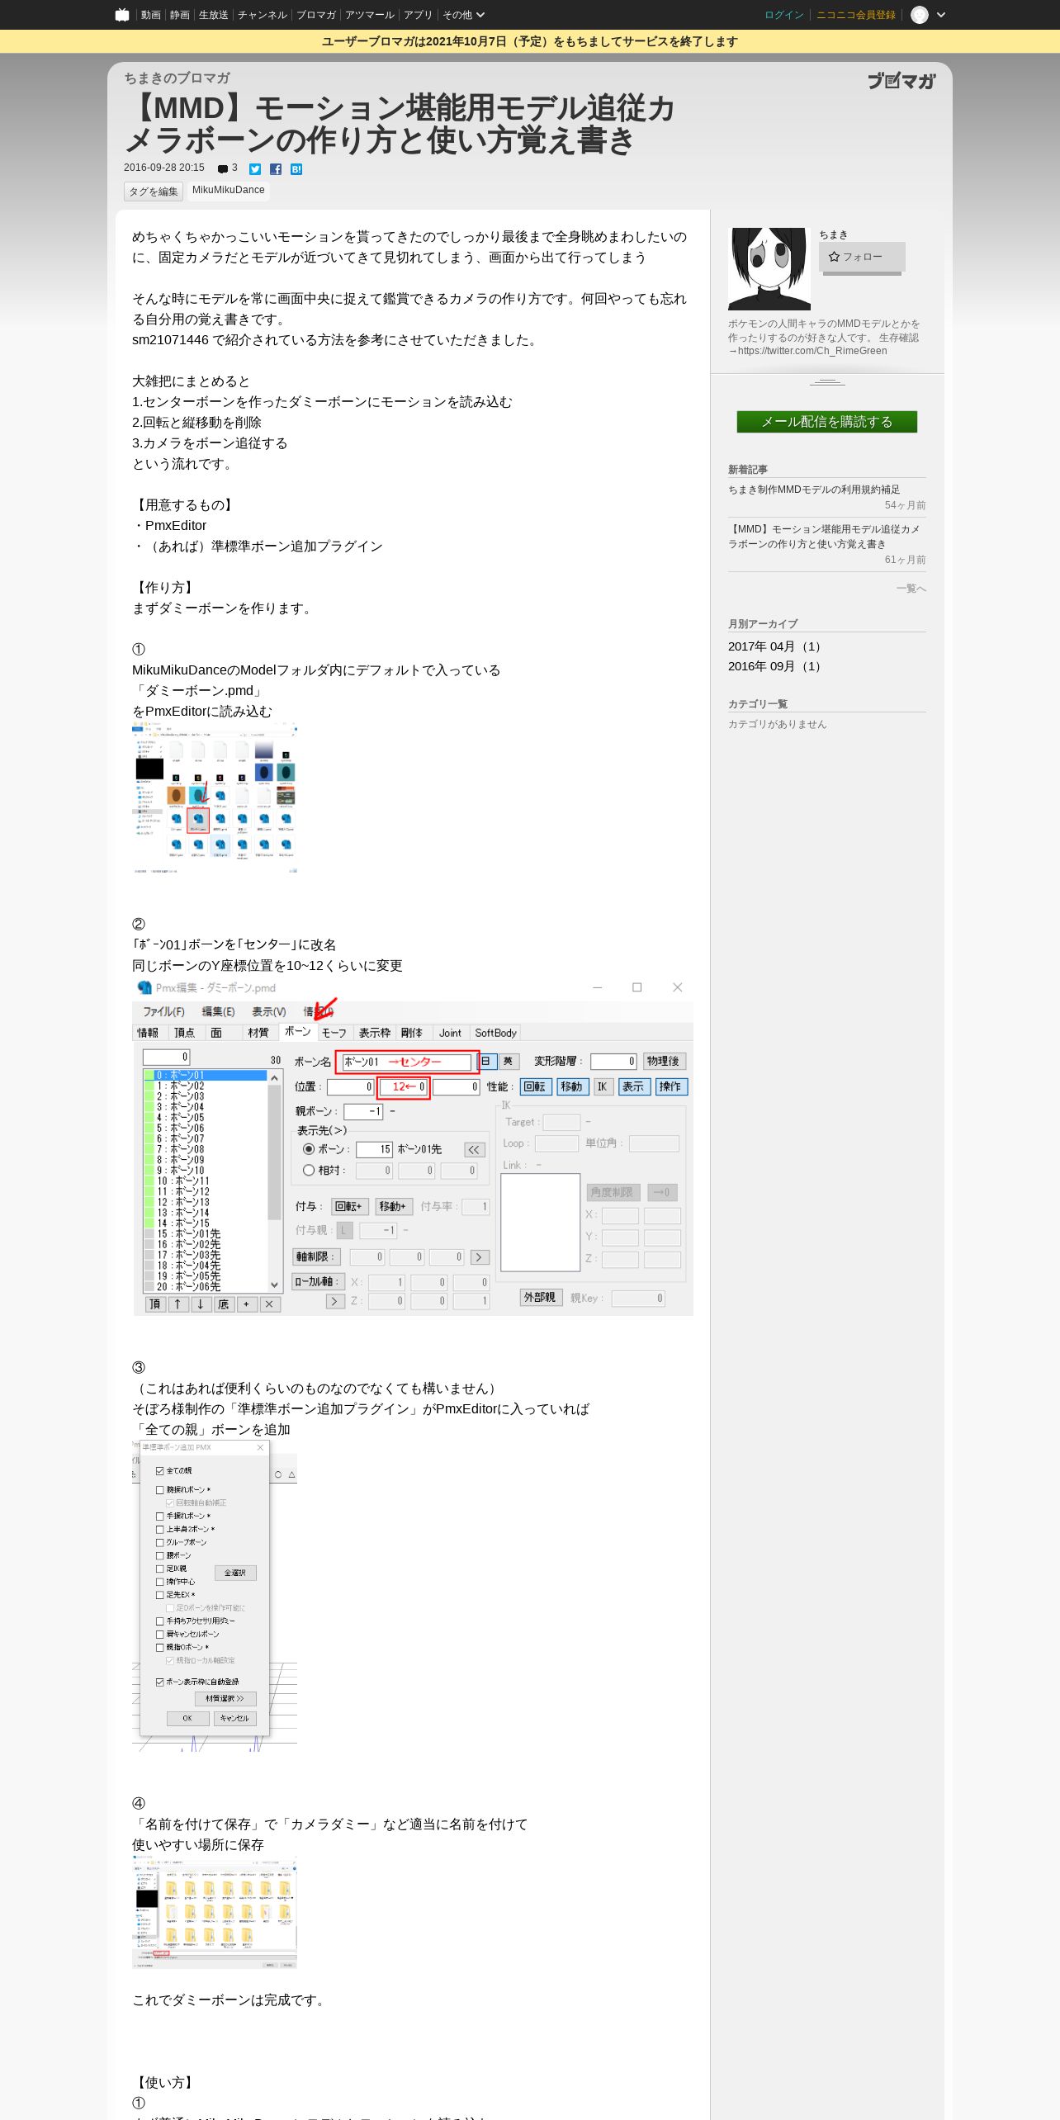Click the カテゴリ一覧 sidebar heading
Image resolution: width=1060 pixels, height=2120 pixels.
[x=758, y=704]
